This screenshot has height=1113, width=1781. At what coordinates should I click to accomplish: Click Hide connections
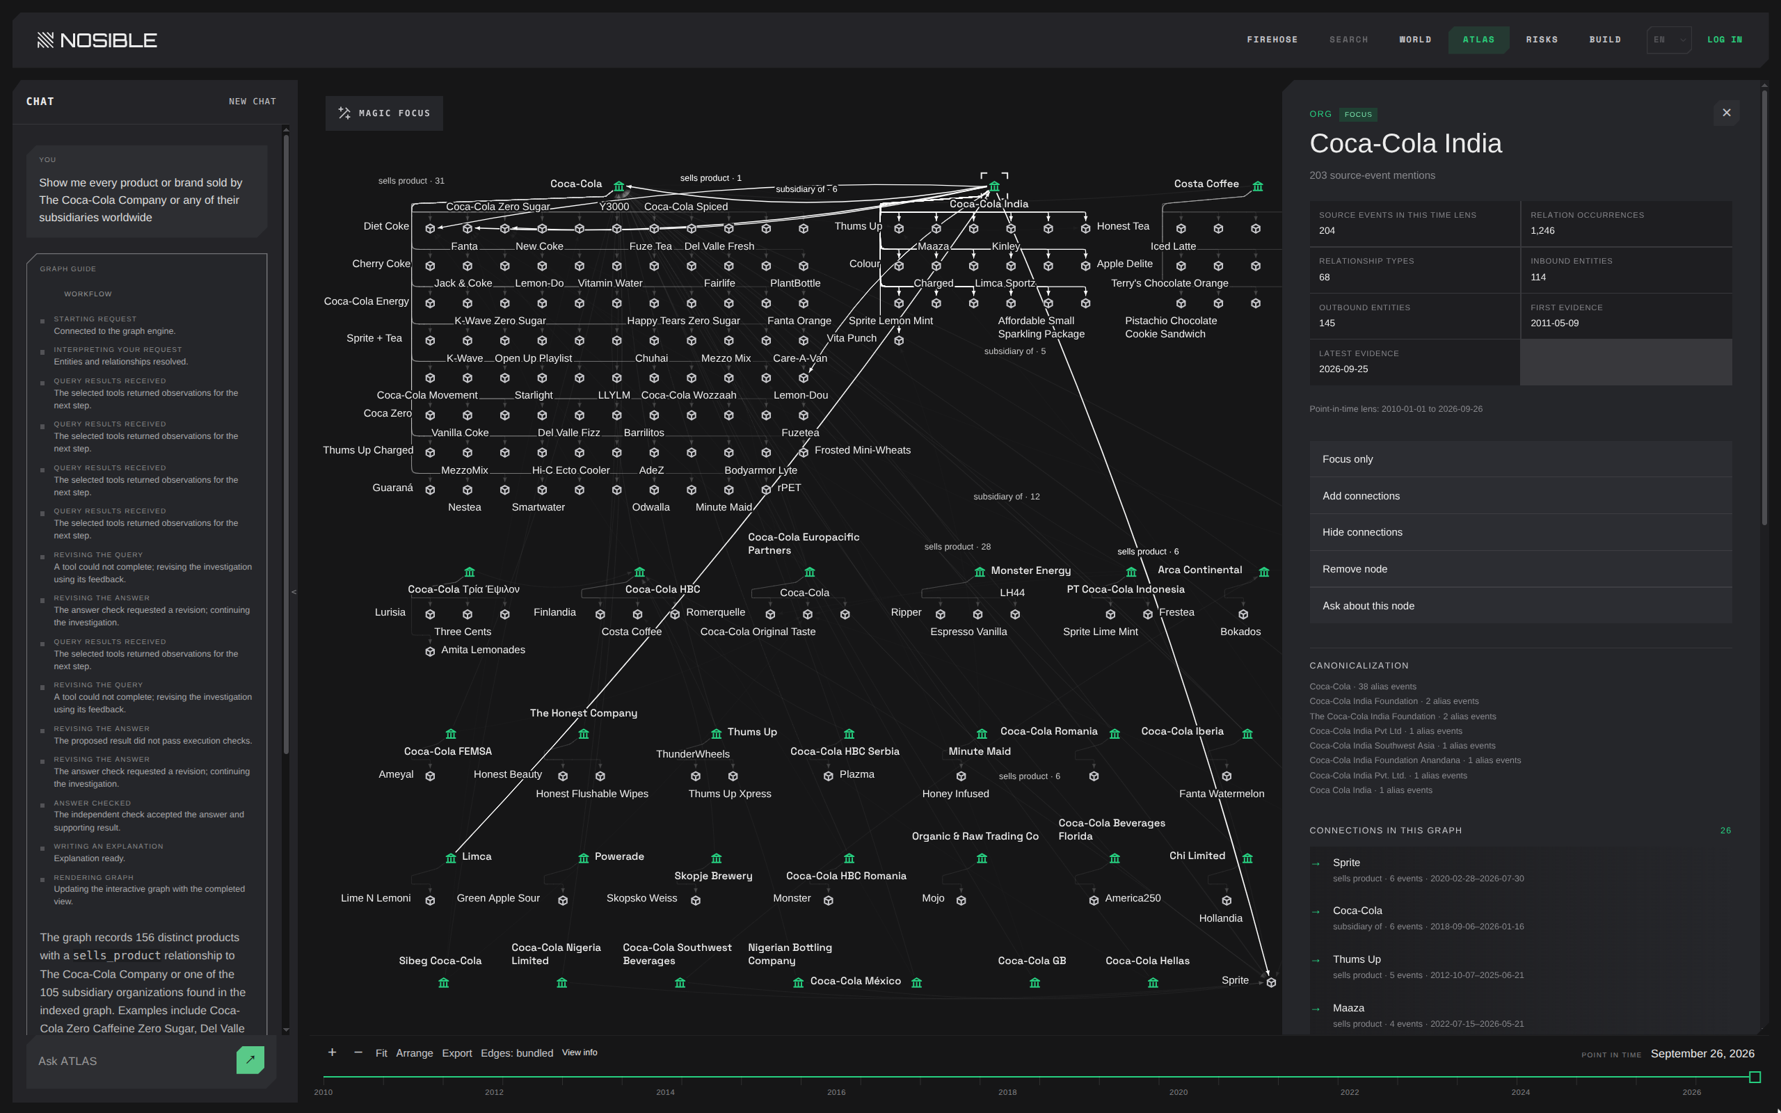(x=1519, y=532)
